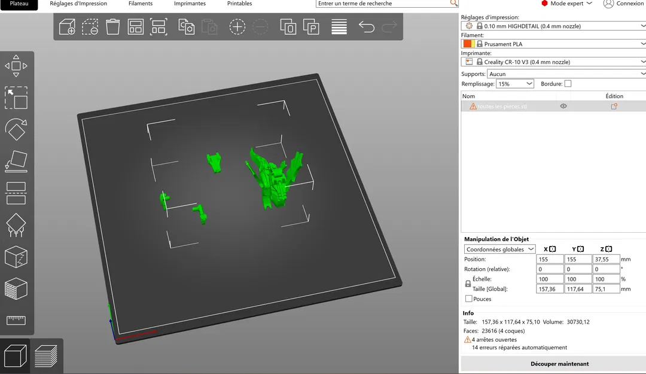Open the Remplissage 15% dropdown
This screenshot has height=374, width=646.
click(515, 84)
